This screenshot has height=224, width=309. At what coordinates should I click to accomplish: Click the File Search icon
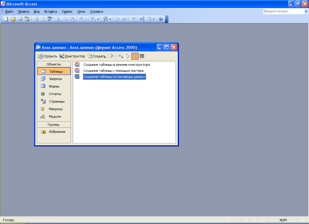pos(27,19)
